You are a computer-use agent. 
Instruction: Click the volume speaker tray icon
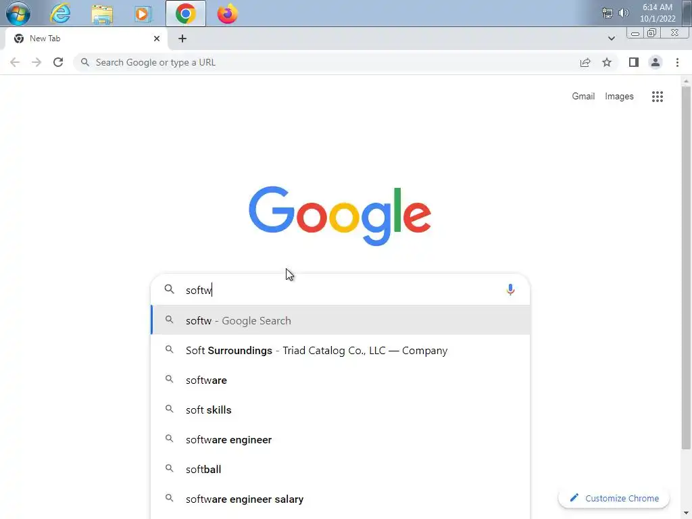click(x=623, y=13)
